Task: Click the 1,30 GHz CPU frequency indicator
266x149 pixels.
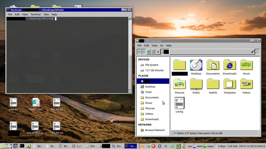Action: point(232,146)
